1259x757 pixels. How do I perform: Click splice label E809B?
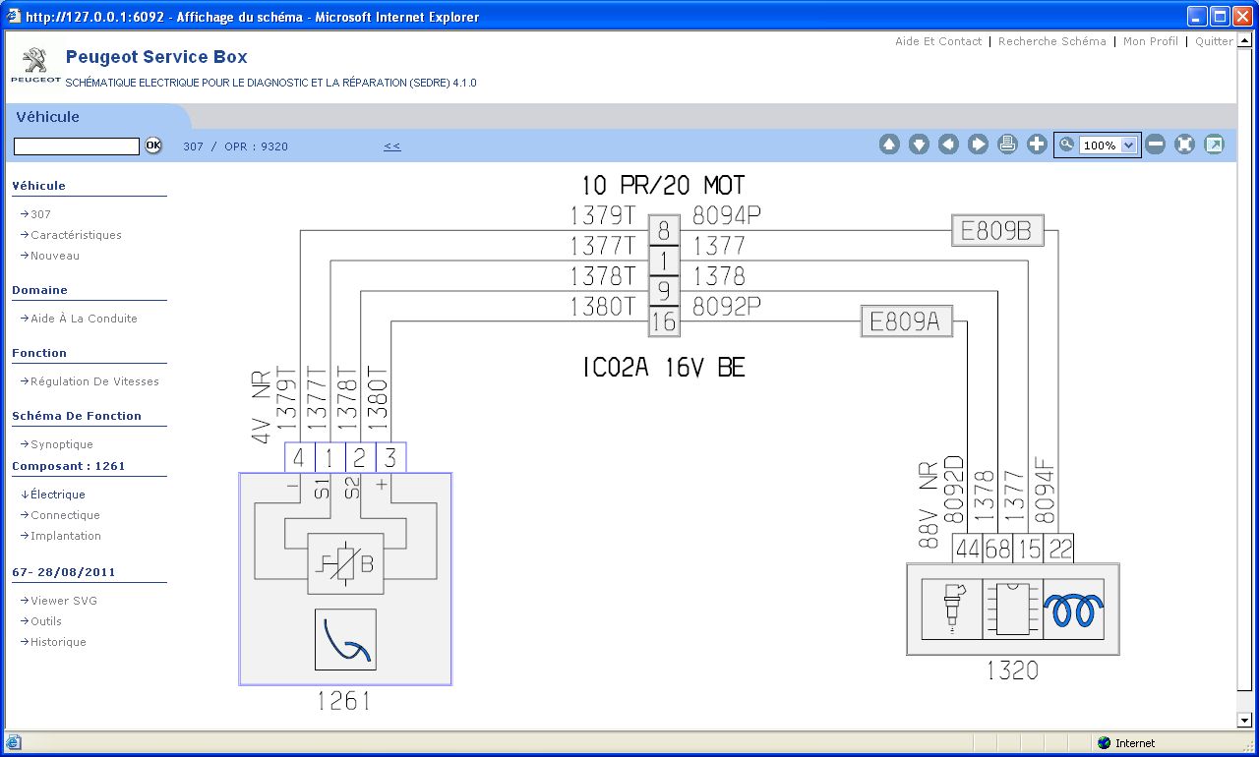997,231
